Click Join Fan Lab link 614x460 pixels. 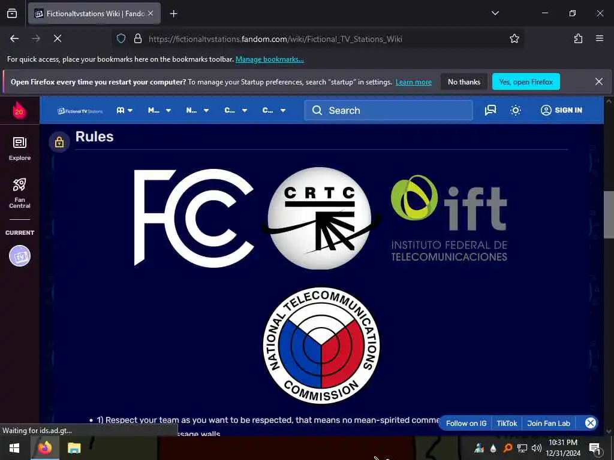coord(549,423)
